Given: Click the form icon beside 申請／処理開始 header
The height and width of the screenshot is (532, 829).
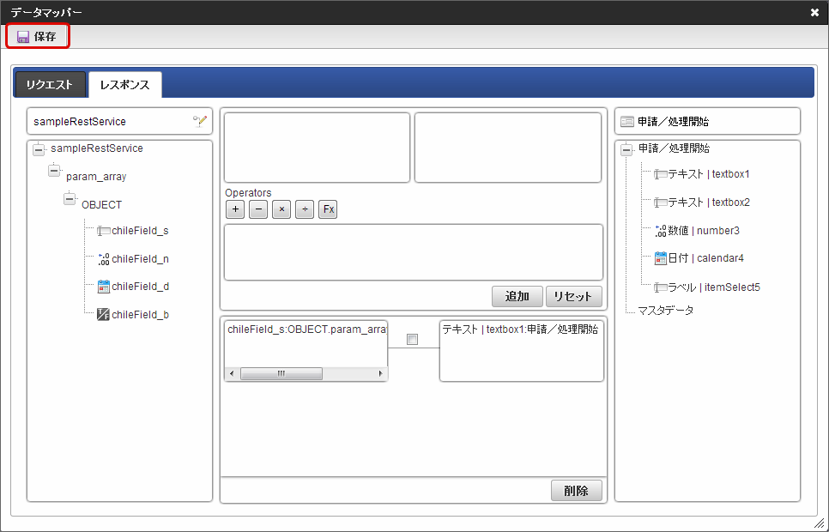Looking at the screenshot, I should click(627, 122).
